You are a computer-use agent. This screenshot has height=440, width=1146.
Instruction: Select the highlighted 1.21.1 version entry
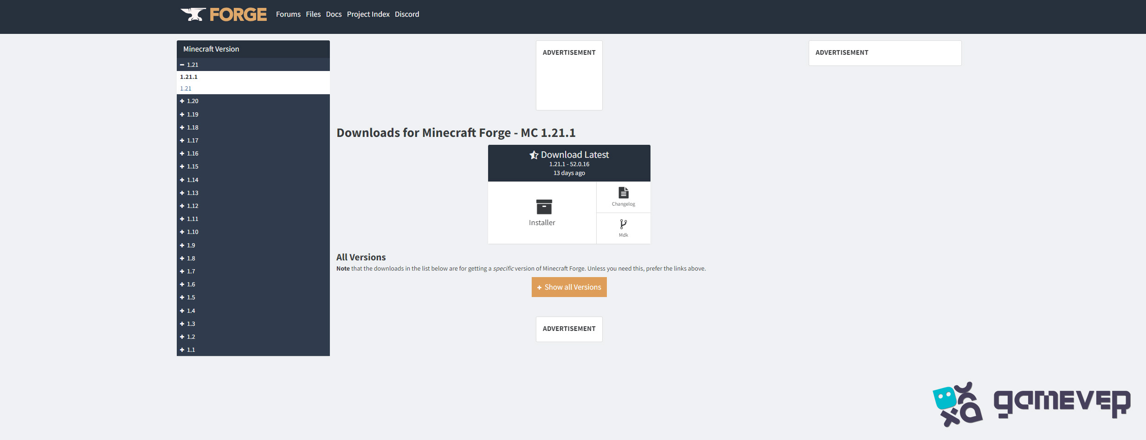click(x=188, y=77)
